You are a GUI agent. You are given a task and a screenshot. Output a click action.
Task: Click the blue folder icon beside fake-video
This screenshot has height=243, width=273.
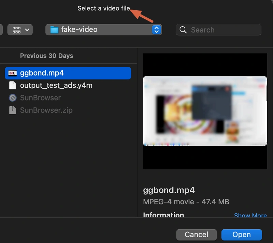[x=55, y=30]
